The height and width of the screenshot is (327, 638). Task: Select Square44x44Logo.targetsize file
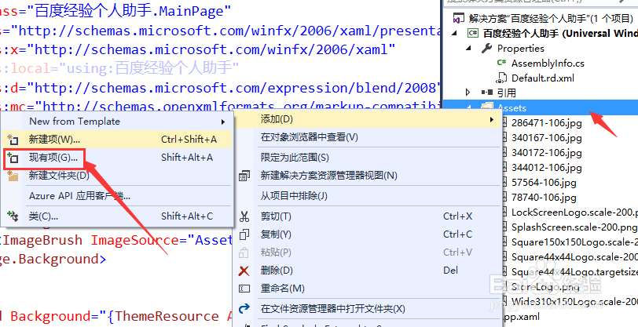pyautogui.click(x=574, y=272)
